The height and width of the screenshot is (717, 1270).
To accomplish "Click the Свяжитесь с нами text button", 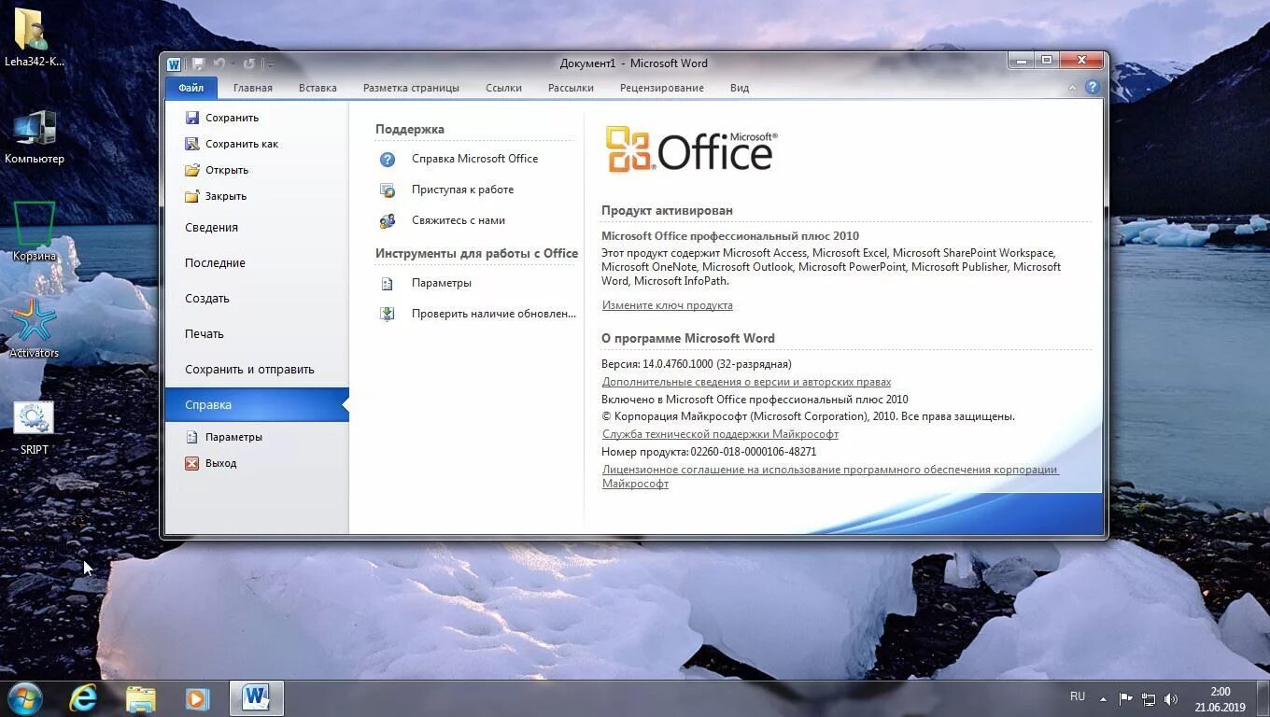I will point(459,220).
